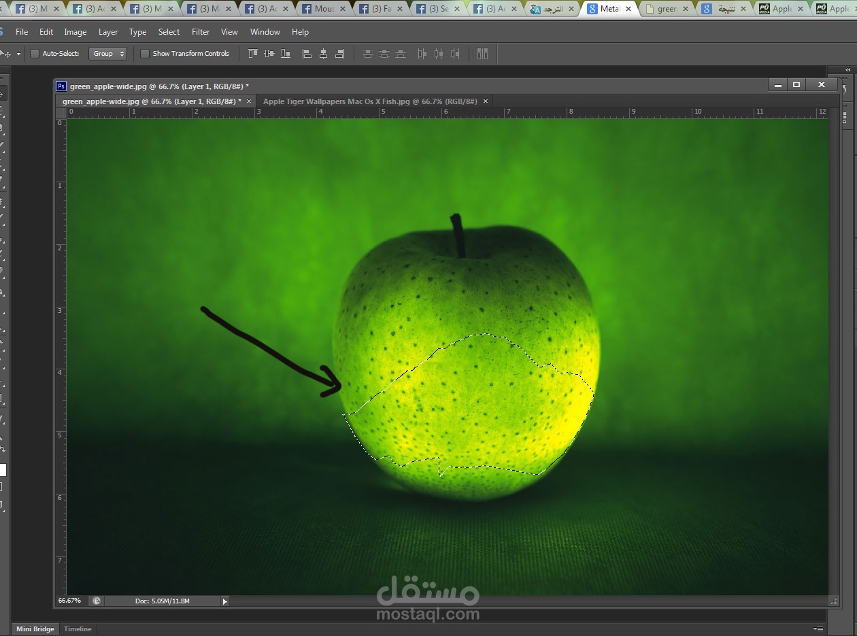This screenshot has height=636, width=857.
Task: Enable Show Transform Controls checkbox
Action: [x=144, y=54]
